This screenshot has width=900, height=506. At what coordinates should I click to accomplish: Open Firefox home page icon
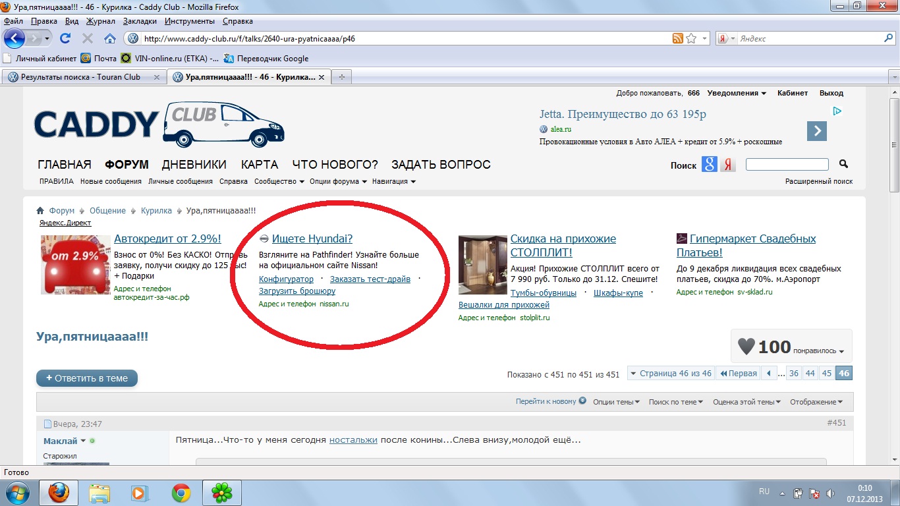point(110,38)
